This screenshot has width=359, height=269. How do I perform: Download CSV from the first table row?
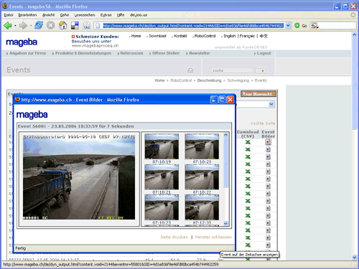(248, 142)
